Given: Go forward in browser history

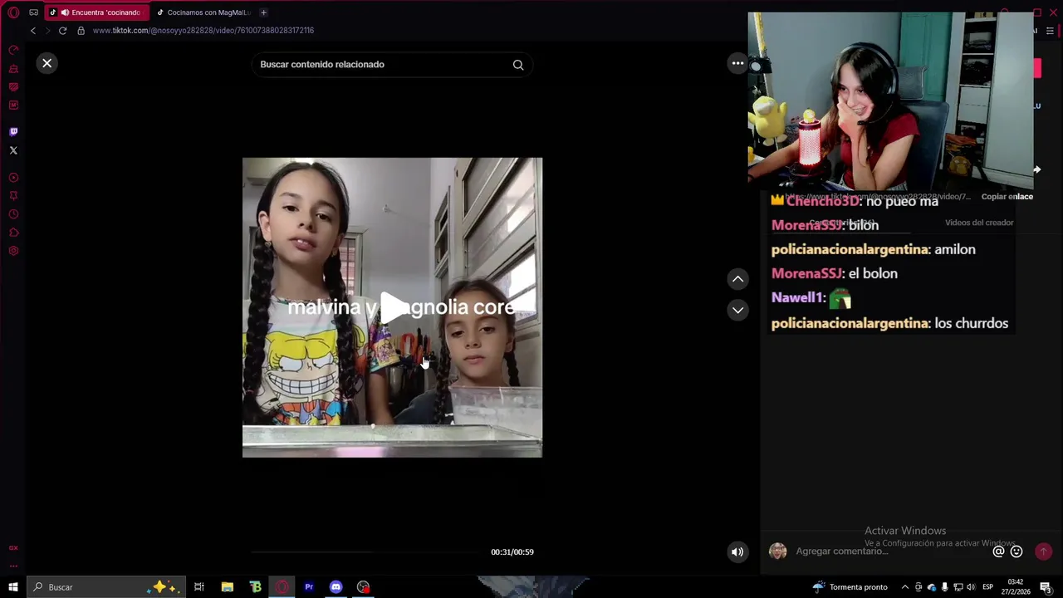Looking at the screenshot, I should coord(47,31).
